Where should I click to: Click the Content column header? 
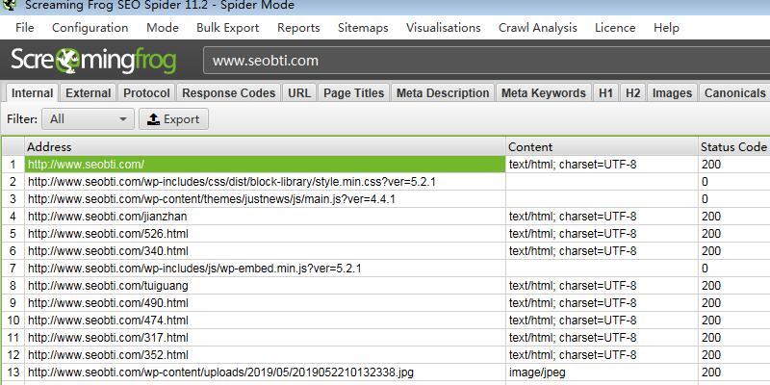[602, 147]
